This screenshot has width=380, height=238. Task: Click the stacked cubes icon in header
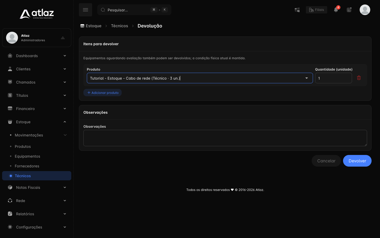[297, 10]
